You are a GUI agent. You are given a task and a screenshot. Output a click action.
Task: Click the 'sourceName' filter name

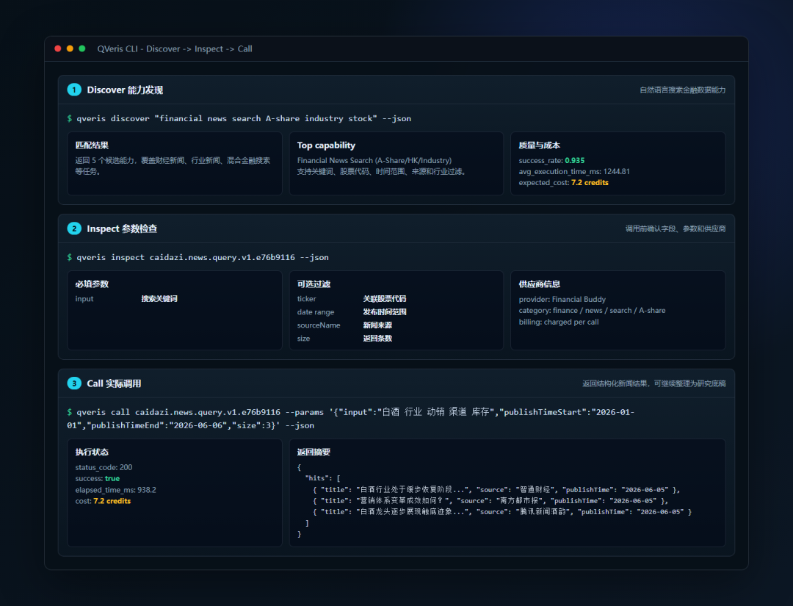click(319, 325)
